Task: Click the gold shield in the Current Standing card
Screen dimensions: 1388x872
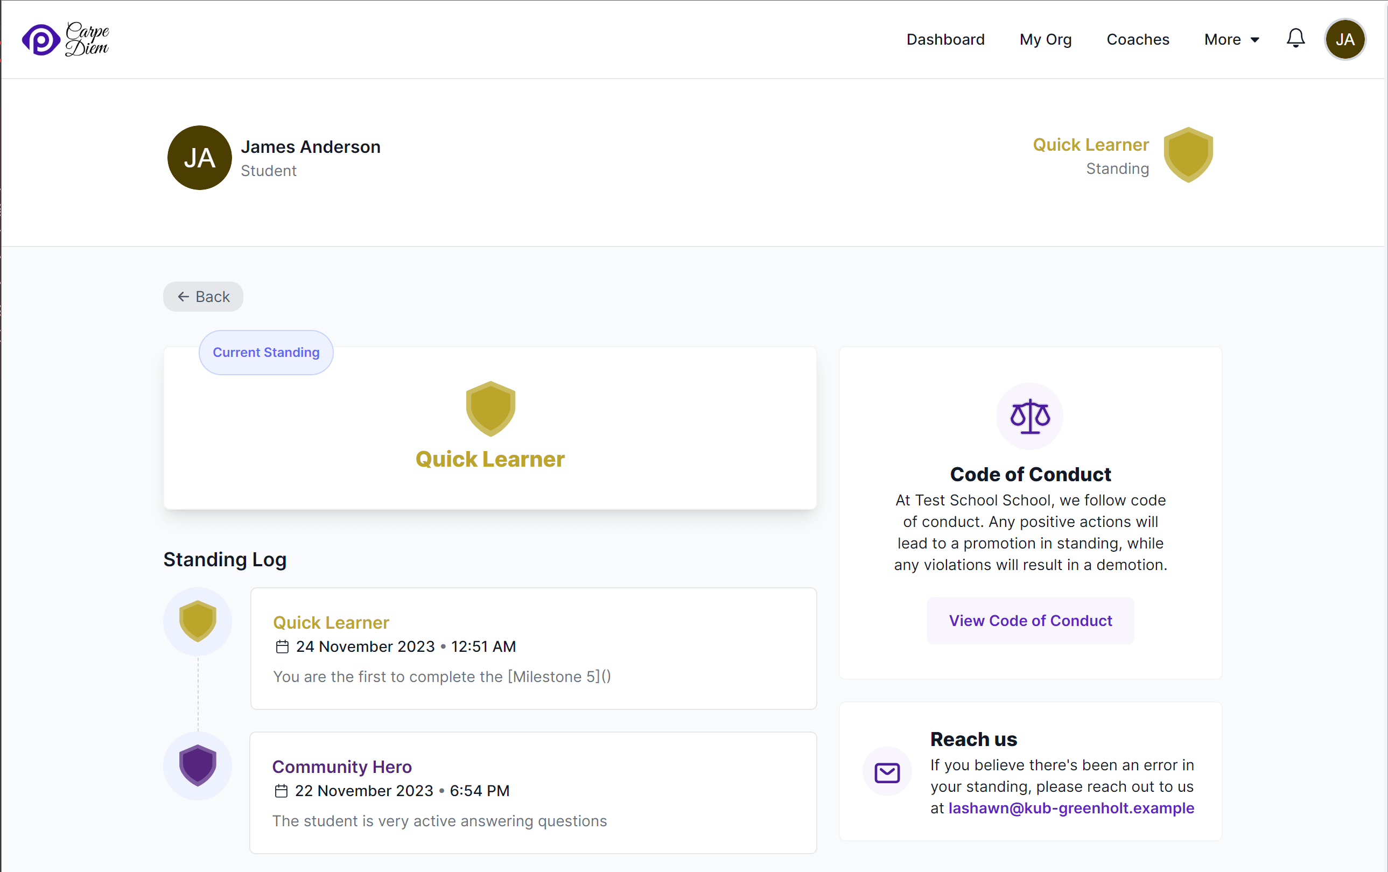Action: coord(490,407)
